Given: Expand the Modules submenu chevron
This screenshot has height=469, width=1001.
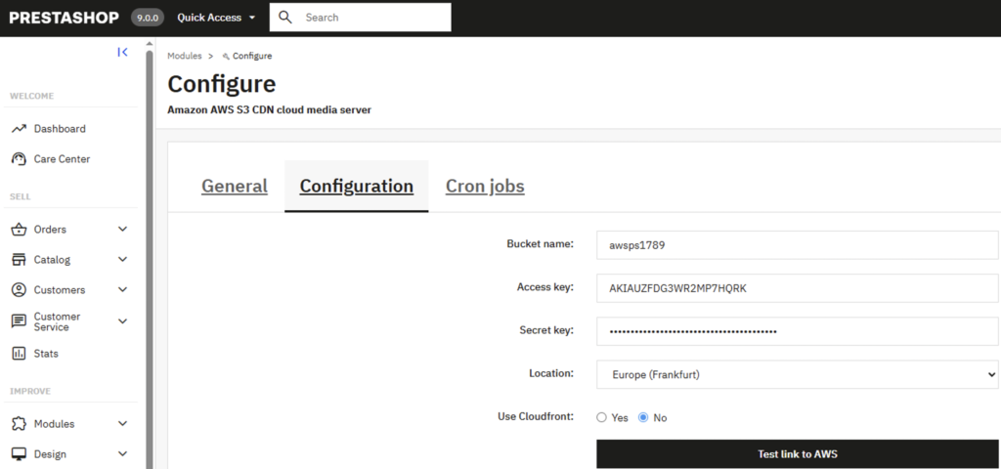Looking at the screenshot, I should click(x=122, y=424).
